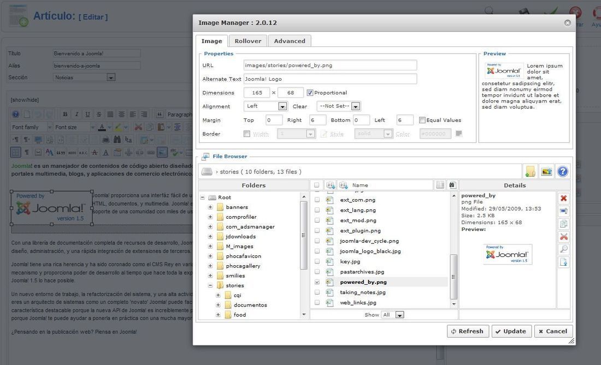Open the upload image icon in File Browser

(546, 171)
